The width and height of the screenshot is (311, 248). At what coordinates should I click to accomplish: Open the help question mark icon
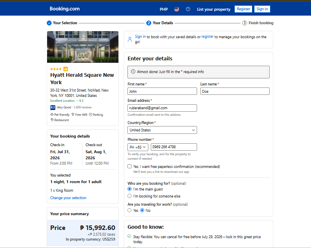188,9
